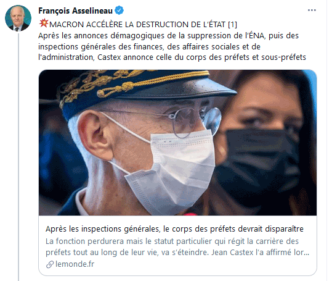The width and height of the screenshot is (332, 281).
Task: Click the chain link icon beside lemonde.fr
Action: pyautogui.click(x=50, y=264)
